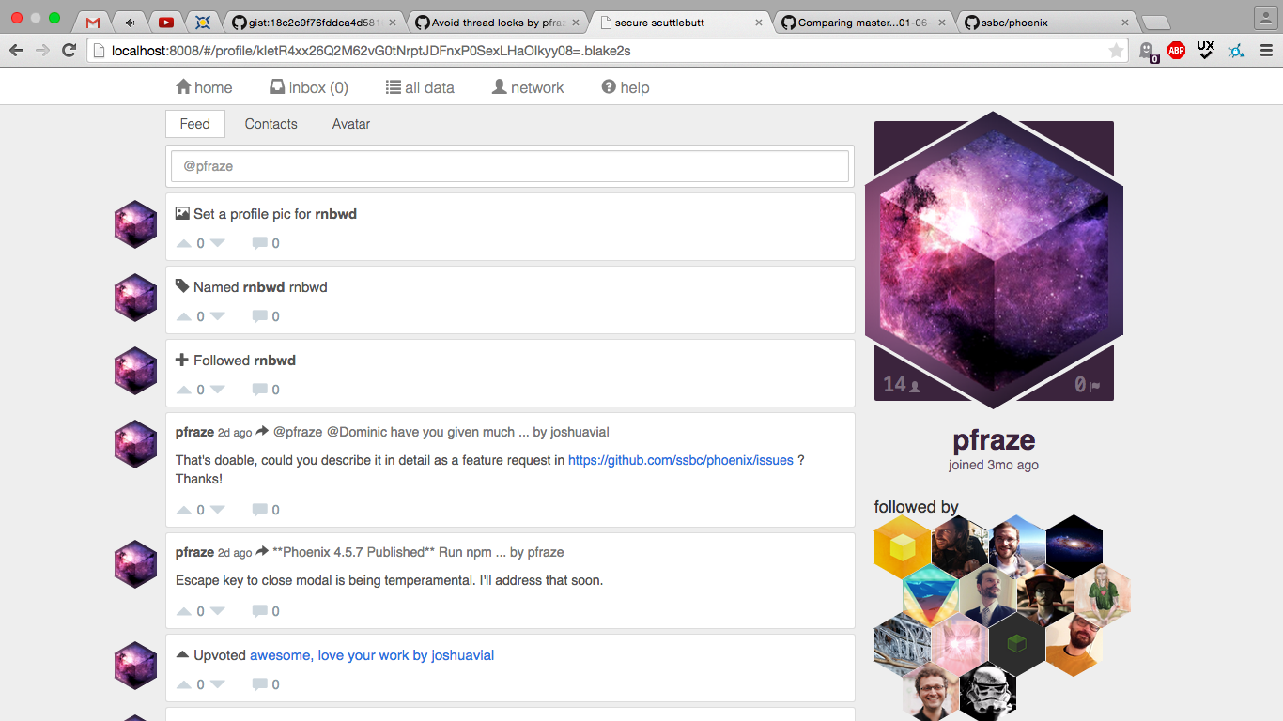Open parent thread '@pfraze @Dominic have you given much'
This screenshot has height=721, width=1283.
441,432
